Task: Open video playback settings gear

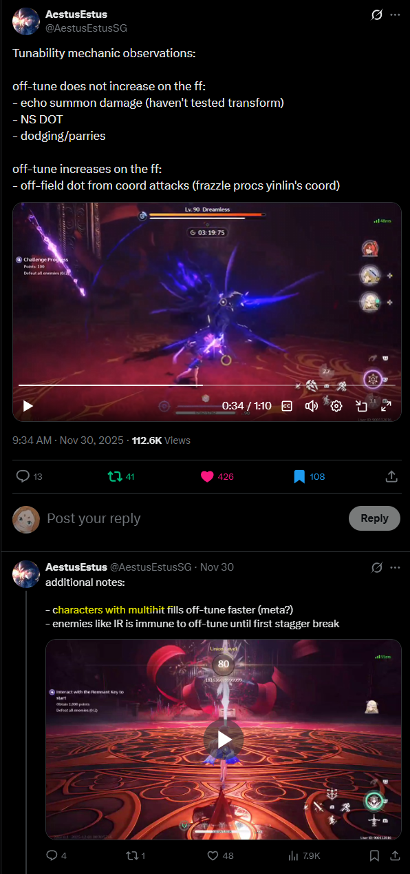Action: point(336,406)
